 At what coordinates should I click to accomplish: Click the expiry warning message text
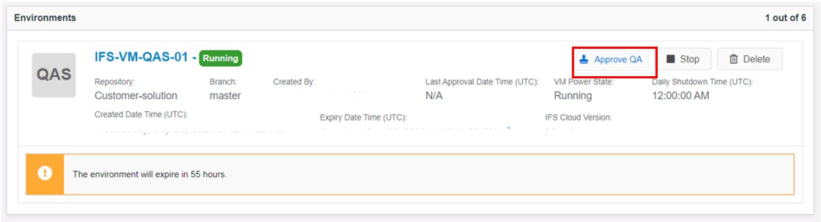(x=150, y=174)
